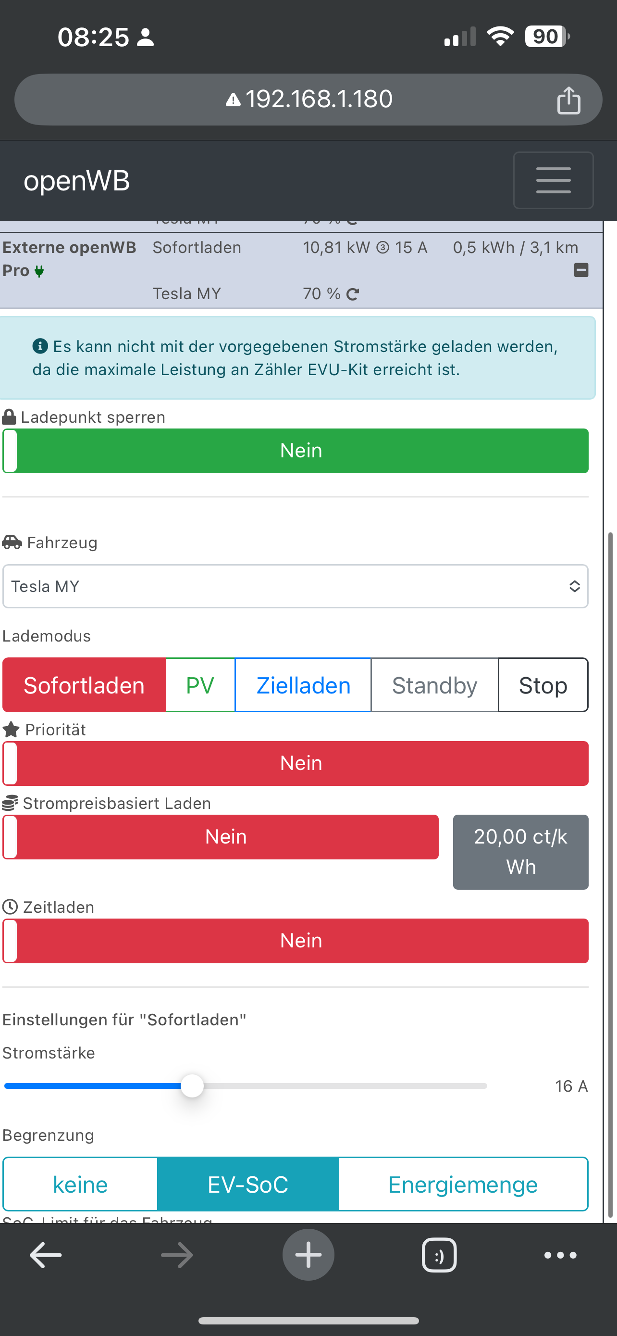617x1336 pixels.
Task: Show the open tabs overview
Action: [x=439, y=1255]
